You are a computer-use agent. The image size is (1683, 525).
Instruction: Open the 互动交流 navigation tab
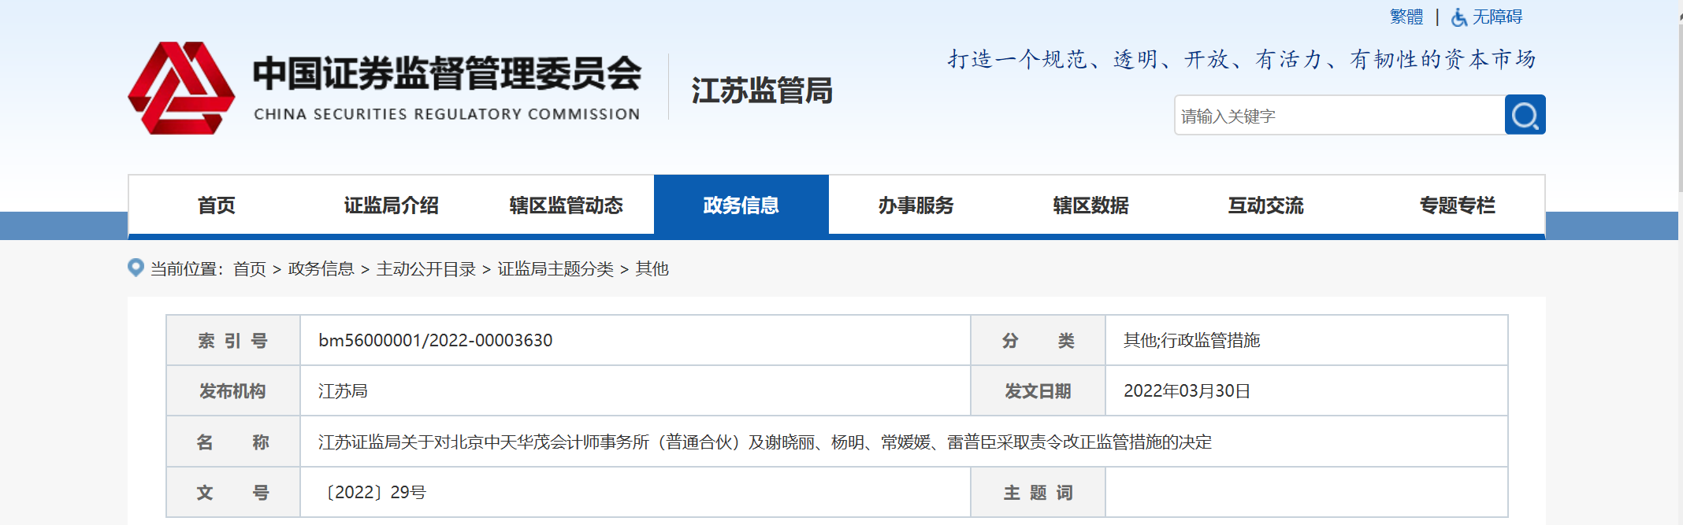[x=1265, y=205]
